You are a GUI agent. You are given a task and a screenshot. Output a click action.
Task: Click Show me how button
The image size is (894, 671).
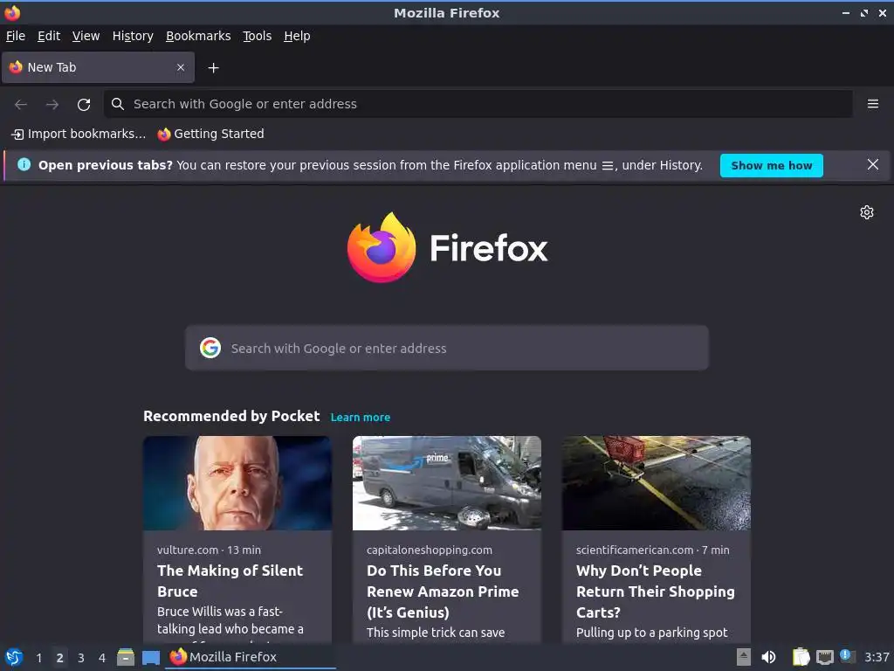click(x=772, y=165)
